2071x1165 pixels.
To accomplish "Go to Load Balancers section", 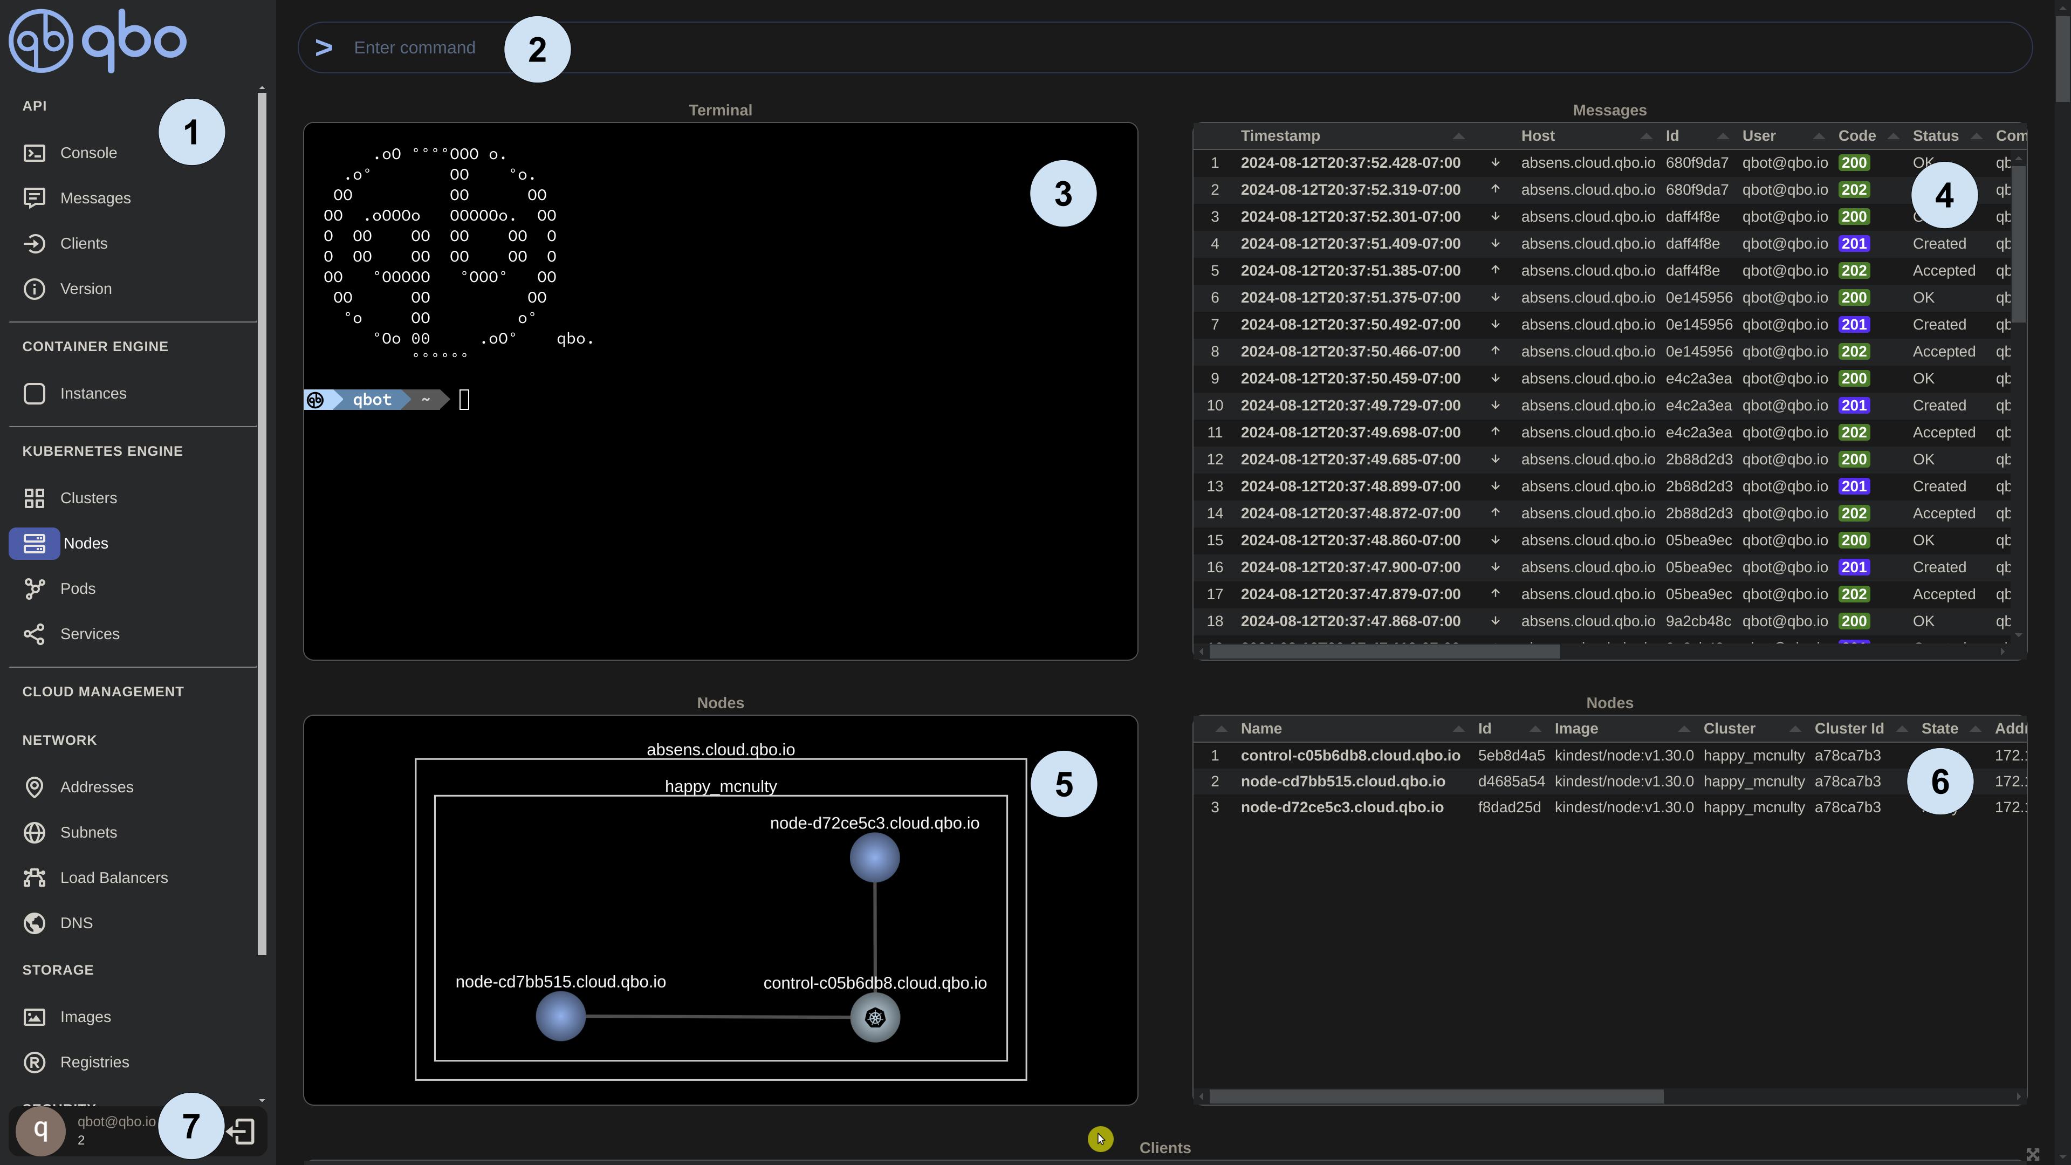I will point(113,877).
